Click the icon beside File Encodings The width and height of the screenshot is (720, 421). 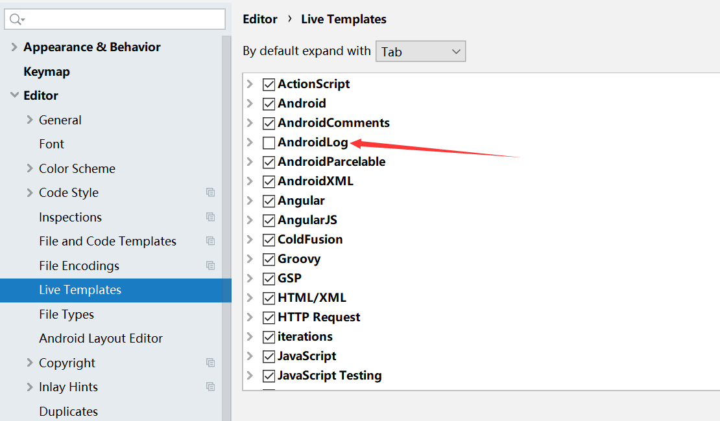[210, 266]
